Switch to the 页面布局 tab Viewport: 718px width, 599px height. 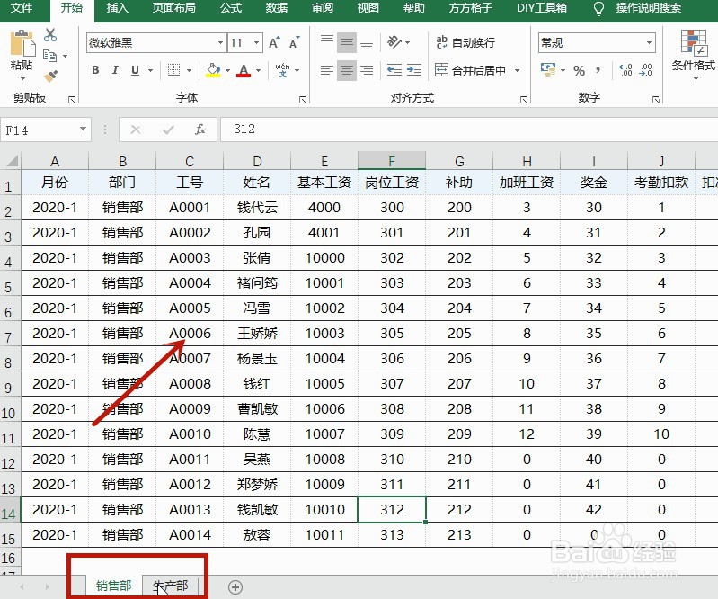coord(173,8)
